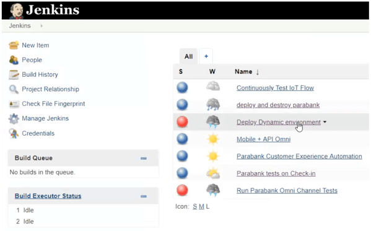Sort by Name column arrow

[258, 72]
